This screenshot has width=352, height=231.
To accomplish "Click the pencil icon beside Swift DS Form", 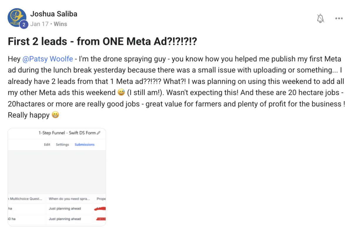I will point(99,133).
